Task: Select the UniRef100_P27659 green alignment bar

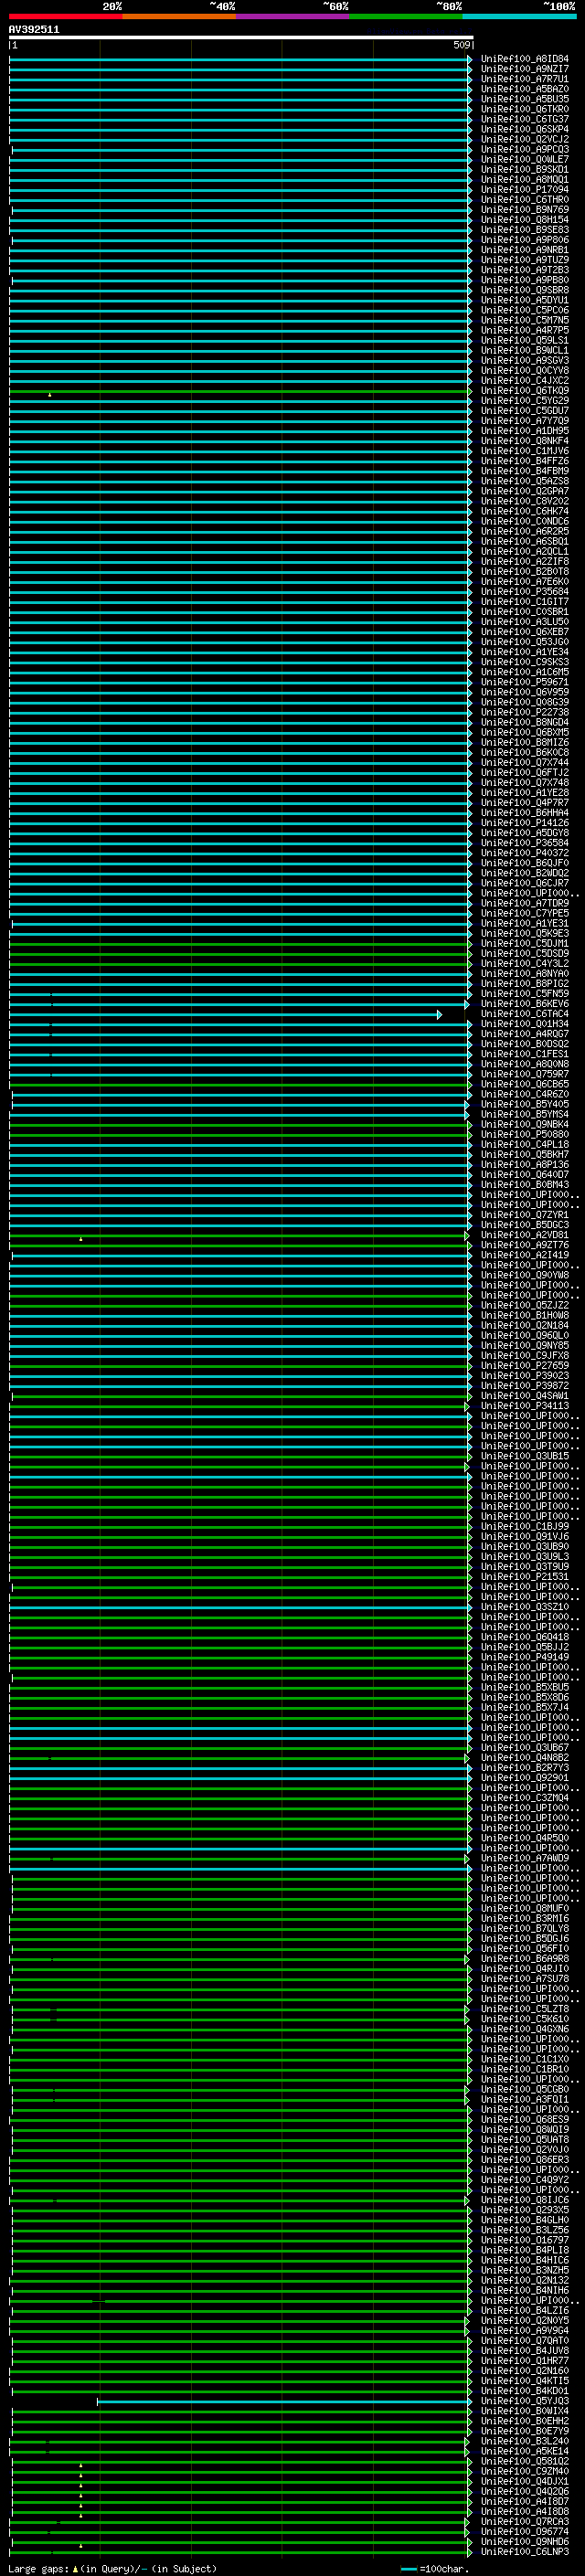Action: [240, 1366]
